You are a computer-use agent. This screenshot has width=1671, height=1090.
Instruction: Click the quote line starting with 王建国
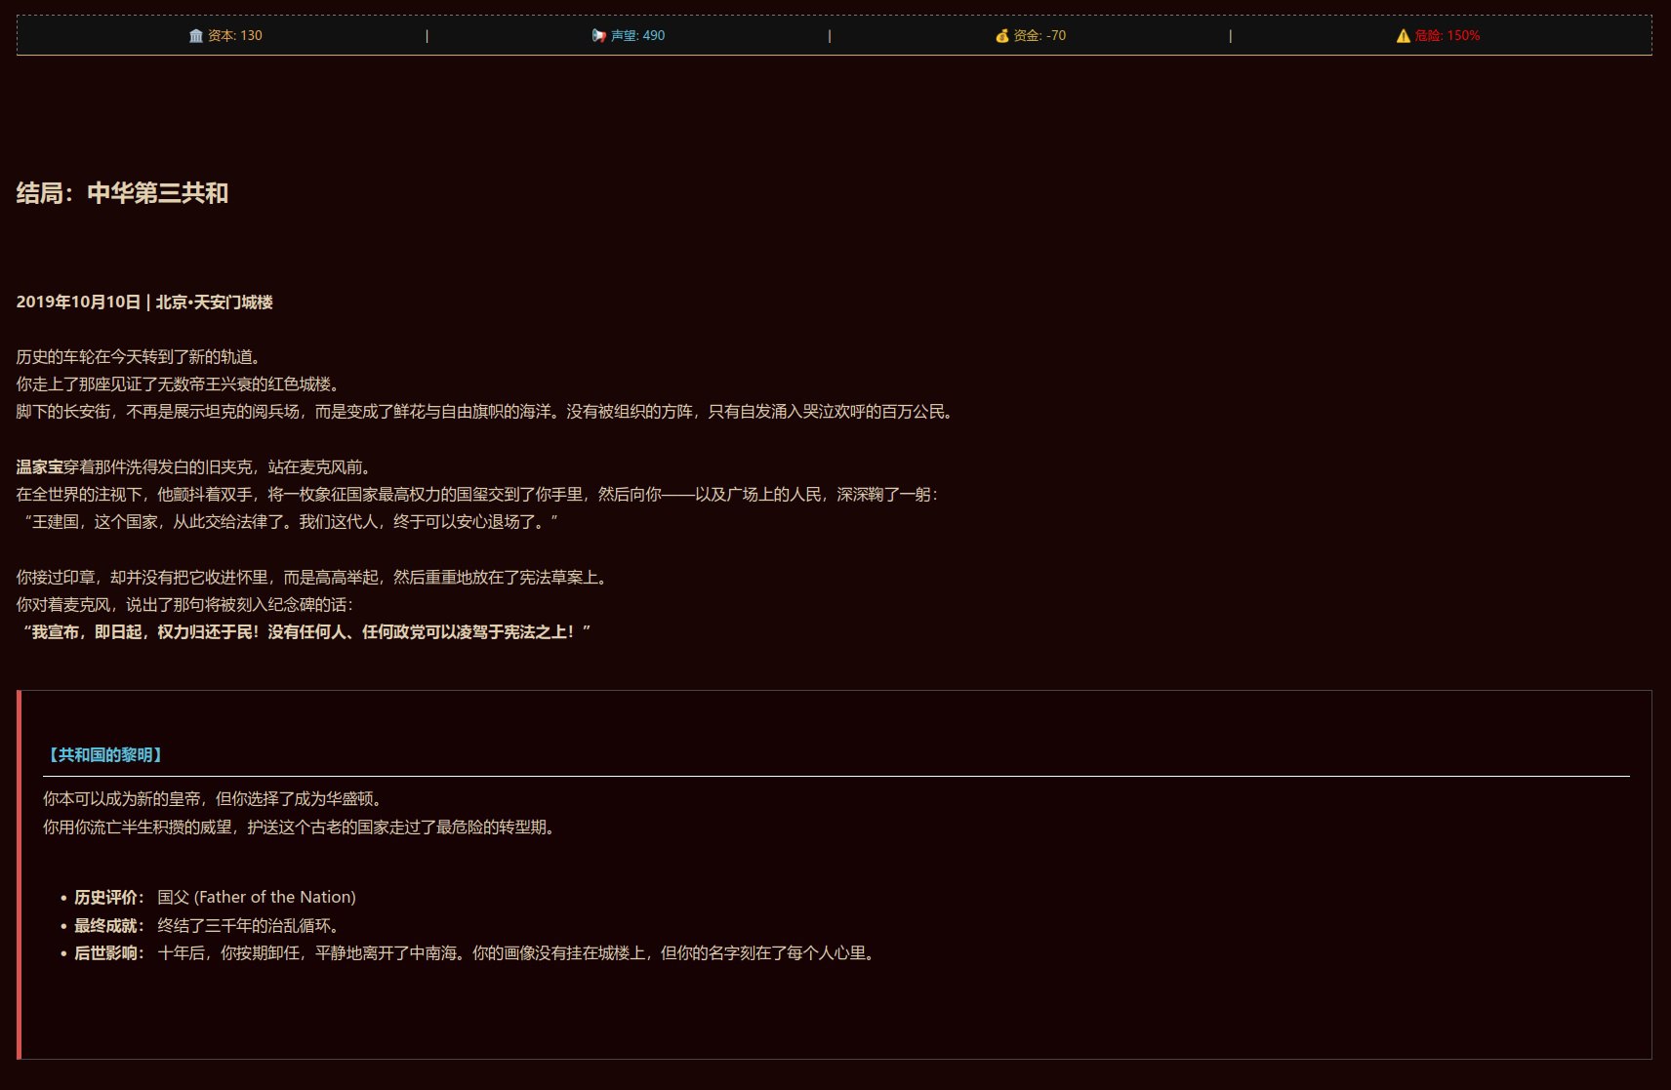tap(290, 522)
